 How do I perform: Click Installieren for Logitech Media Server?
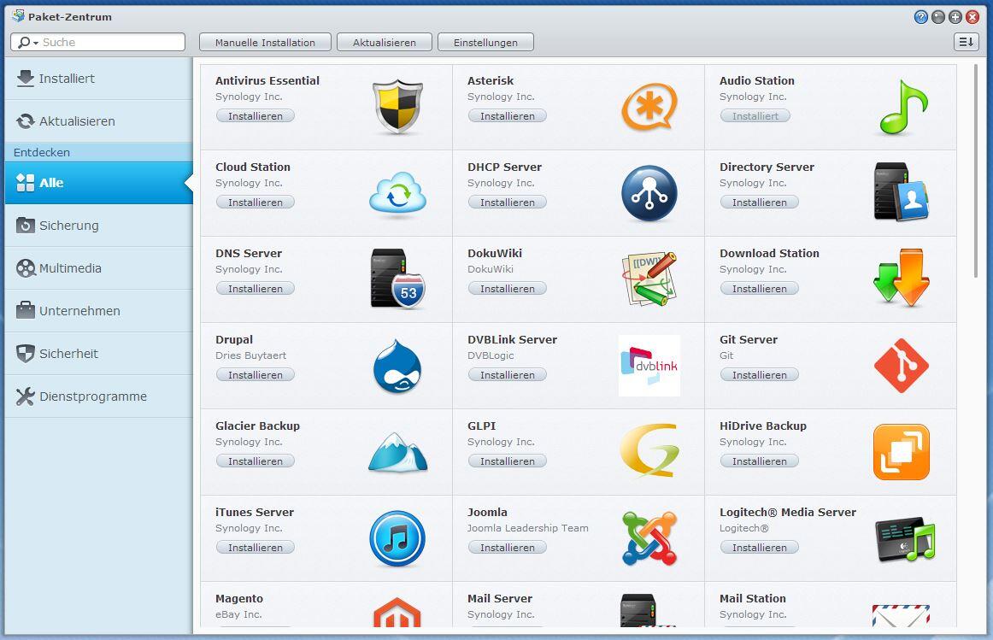tap(760, 547)
